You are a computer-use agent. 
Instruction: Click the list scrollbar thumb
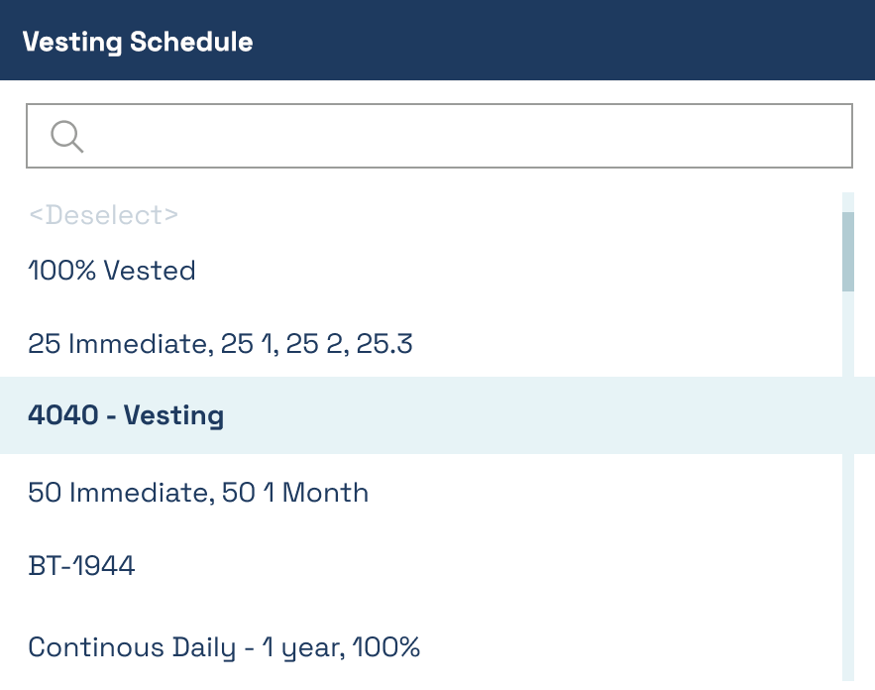coord(847,251)
